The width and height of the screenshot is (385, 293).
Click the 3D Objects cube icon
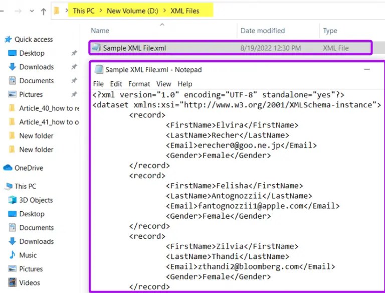[12, 200]
